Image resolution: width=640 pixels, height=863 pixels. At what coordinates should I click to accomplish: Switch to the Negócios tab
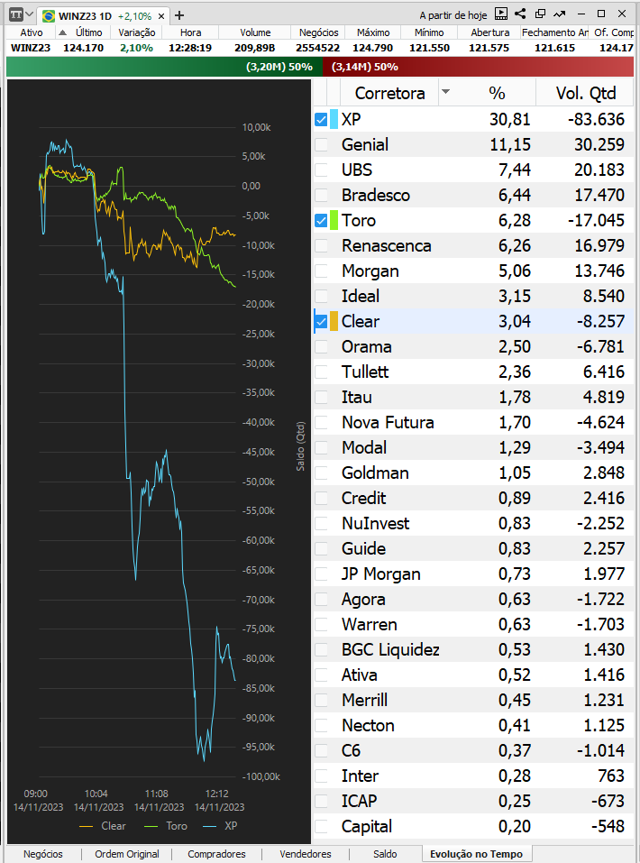(43, 854)
